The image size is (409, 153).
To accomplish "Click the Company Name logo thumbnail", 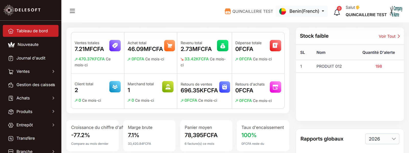I will pos(396,11).
